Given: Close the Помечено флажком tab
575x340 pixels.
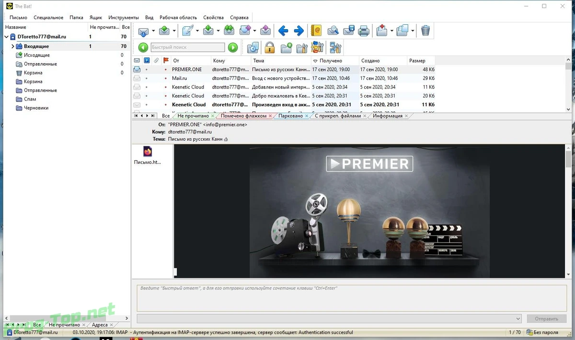Looking at the screenshot, I should click(x=270, y=116).
